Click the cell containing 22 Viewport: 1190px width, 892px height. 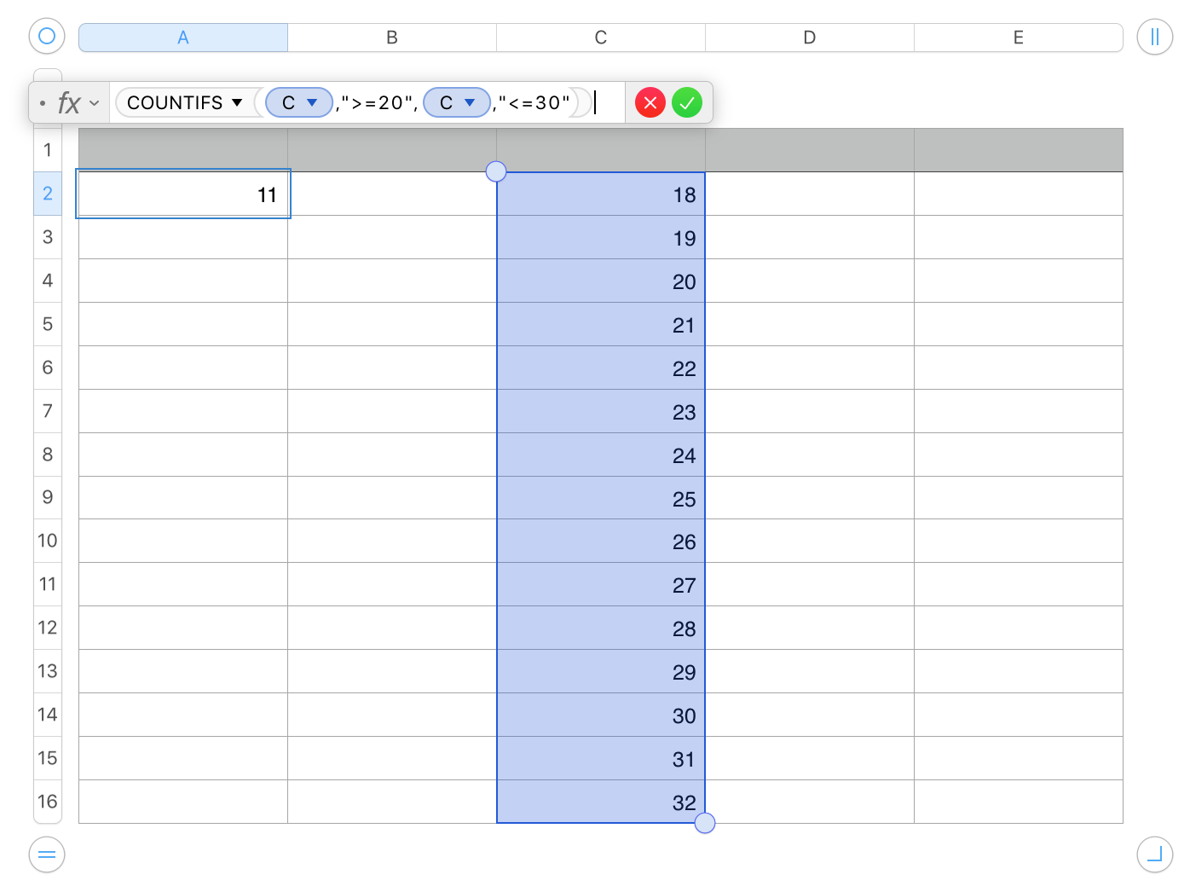[x=601, y=368]
